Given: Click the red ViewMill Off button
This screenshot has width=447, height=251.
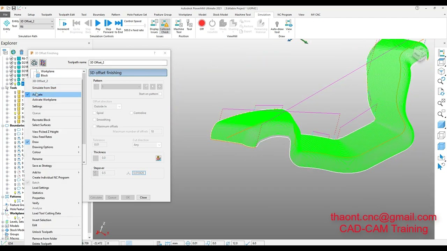Looking at the screenshot, I should (x=202, y=23).
